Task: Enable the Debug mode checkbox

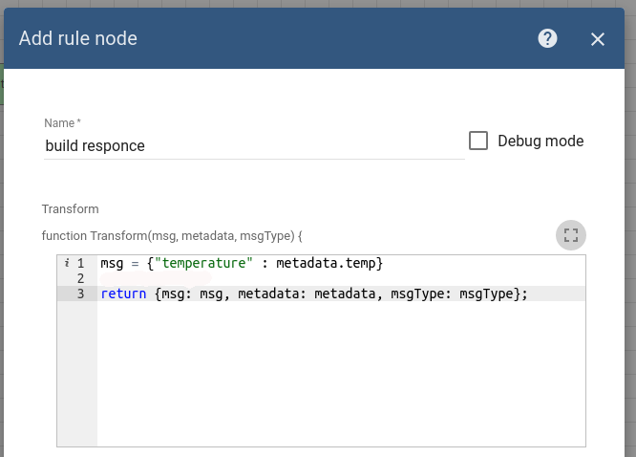Action: point(478,141)
